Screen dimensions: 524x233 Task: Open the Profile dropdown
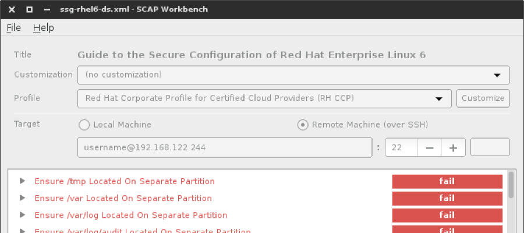pos(264,98)
